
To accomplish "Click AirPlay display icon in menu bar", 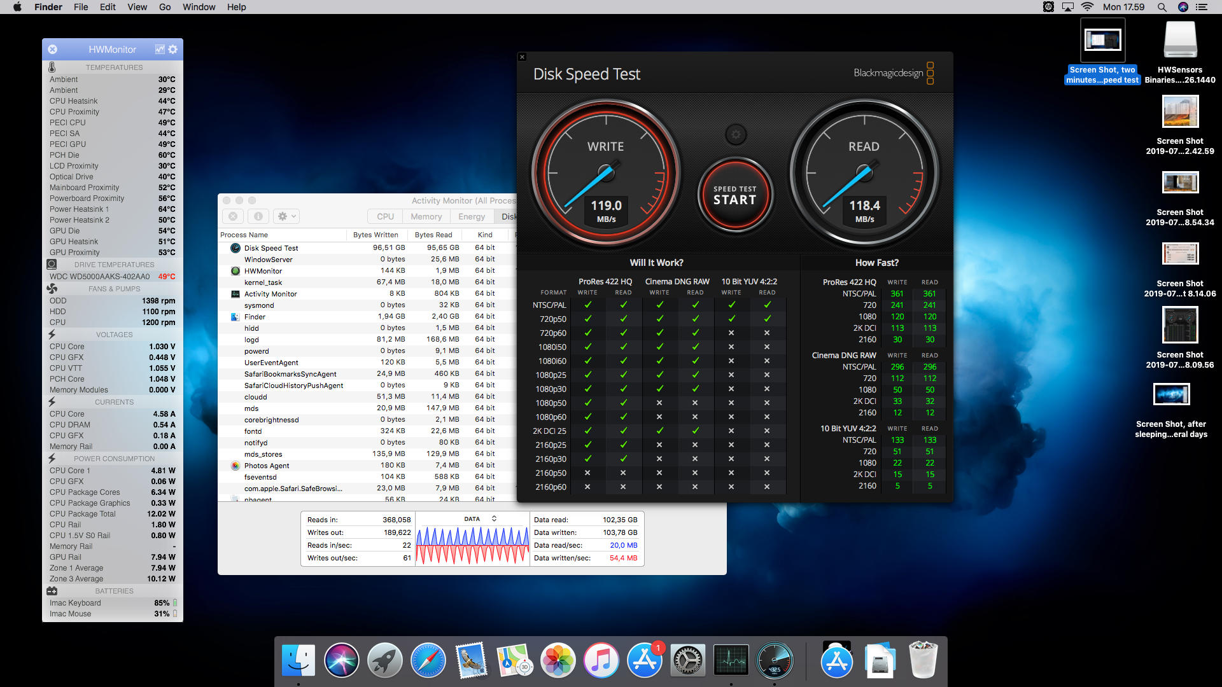I will (1068, 7).
